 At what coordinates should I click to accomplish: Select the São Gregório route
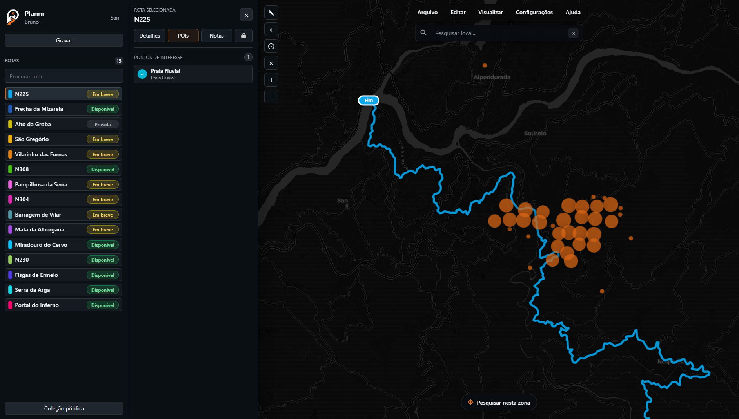[x=64, y=139]
